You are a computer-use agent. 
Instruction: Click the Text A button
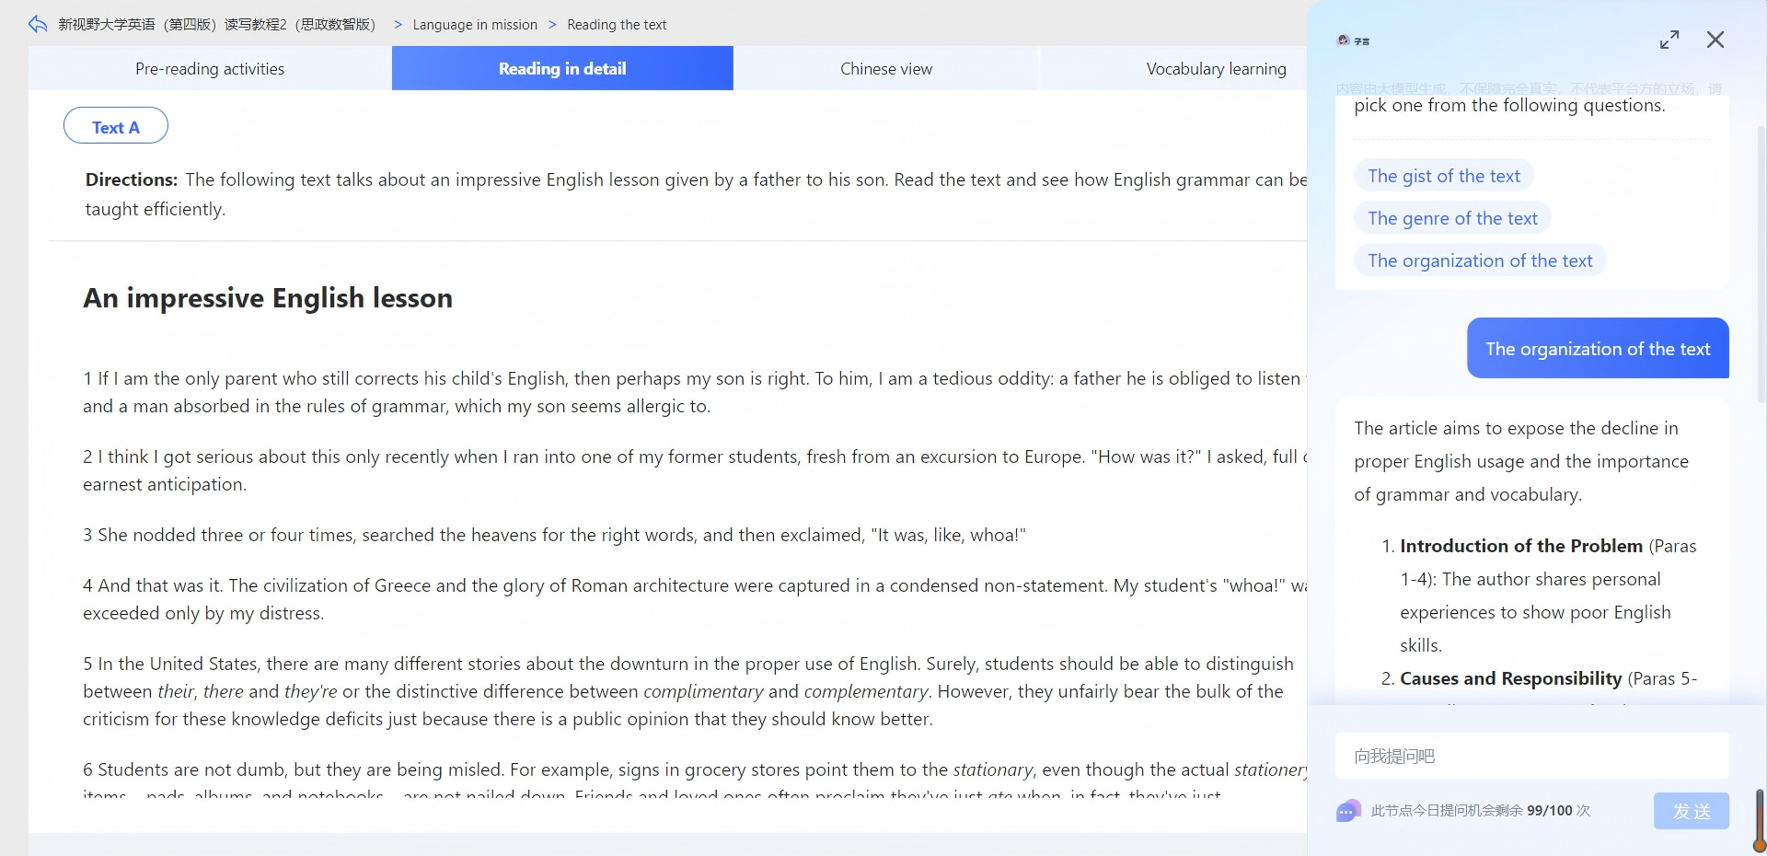[116, 126]
